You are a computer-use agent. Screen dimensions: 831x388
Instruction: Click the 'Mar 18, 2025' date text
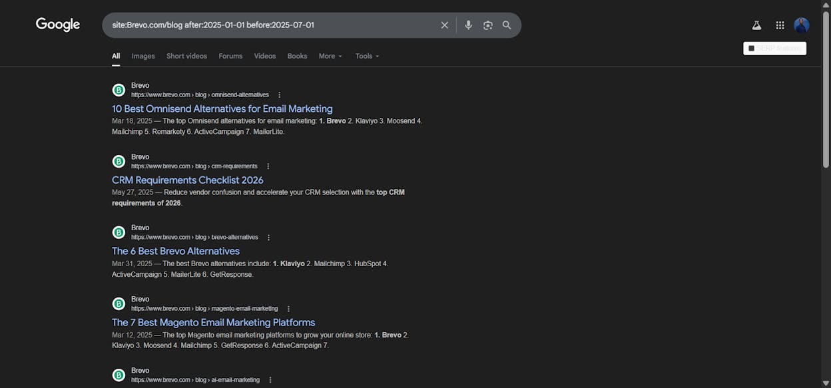[132, 121]
